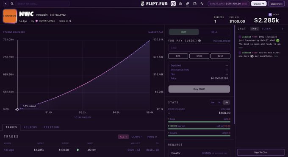Click the Create button

click(x=259, y=3)
